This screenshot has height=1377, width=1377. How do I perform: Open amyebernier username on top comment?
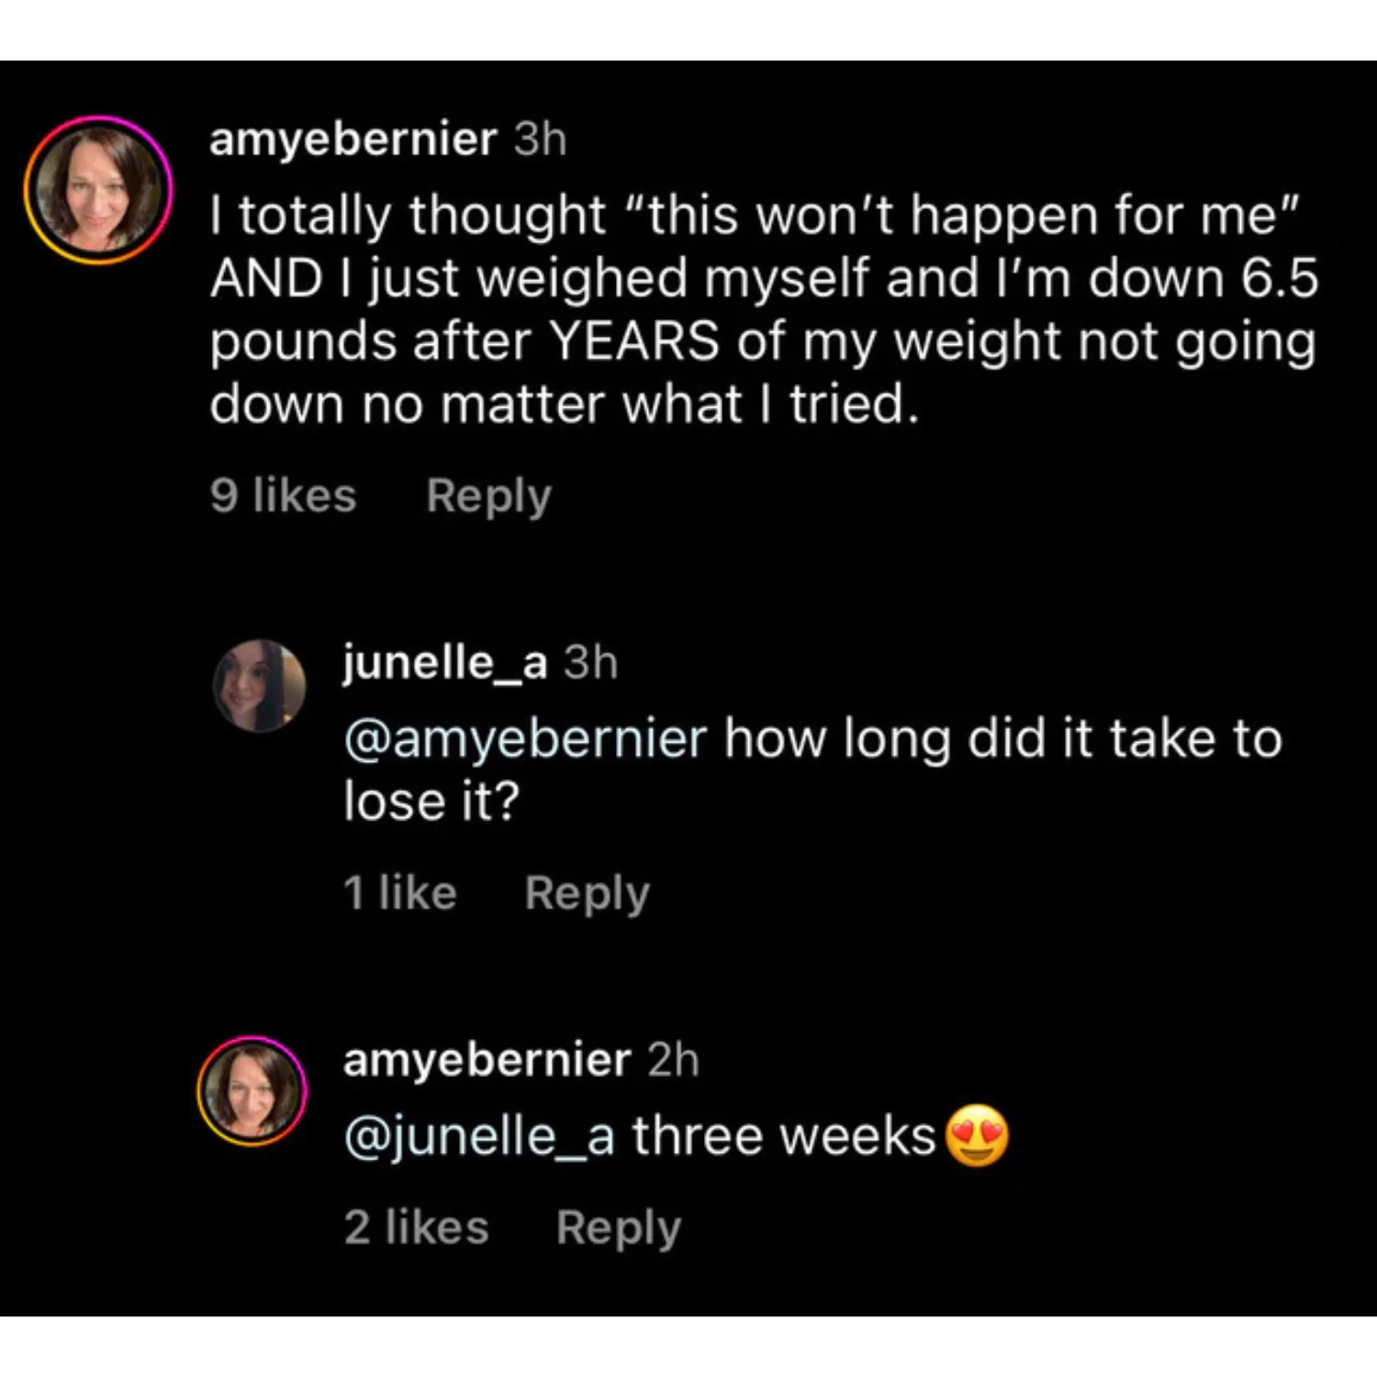(353, 140)
